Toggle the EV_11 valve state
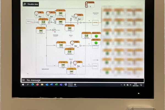165x110 pixels. (x=61, y=13)
